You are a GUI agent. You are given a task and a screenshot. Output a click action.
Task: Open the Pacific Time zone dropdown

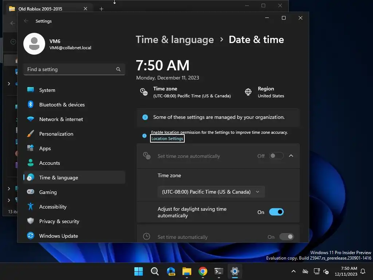[x=211, y=192]
